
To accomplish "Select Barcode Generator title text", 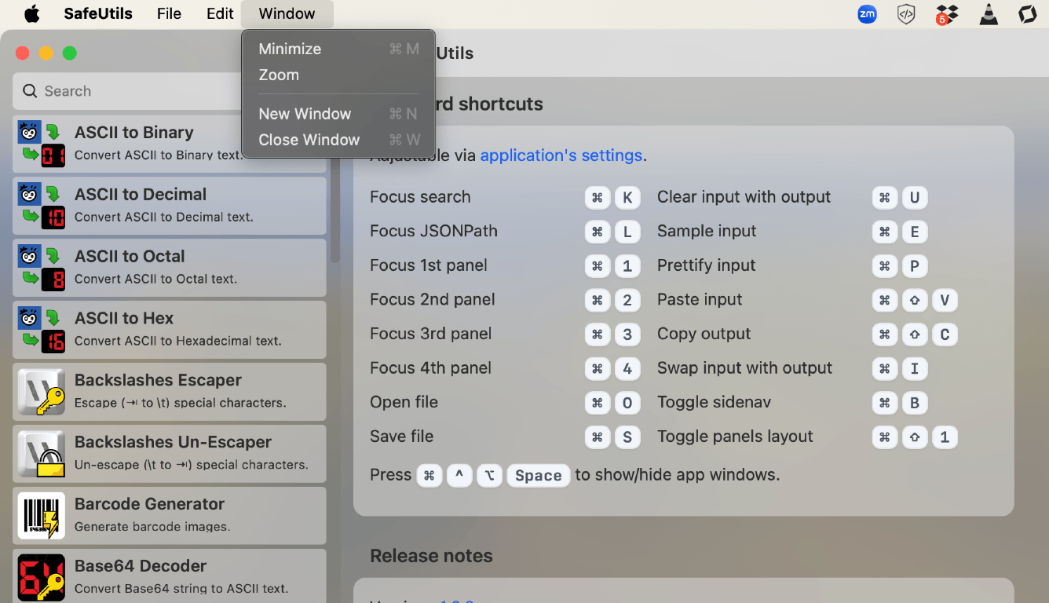I will [x=149, y=504].
